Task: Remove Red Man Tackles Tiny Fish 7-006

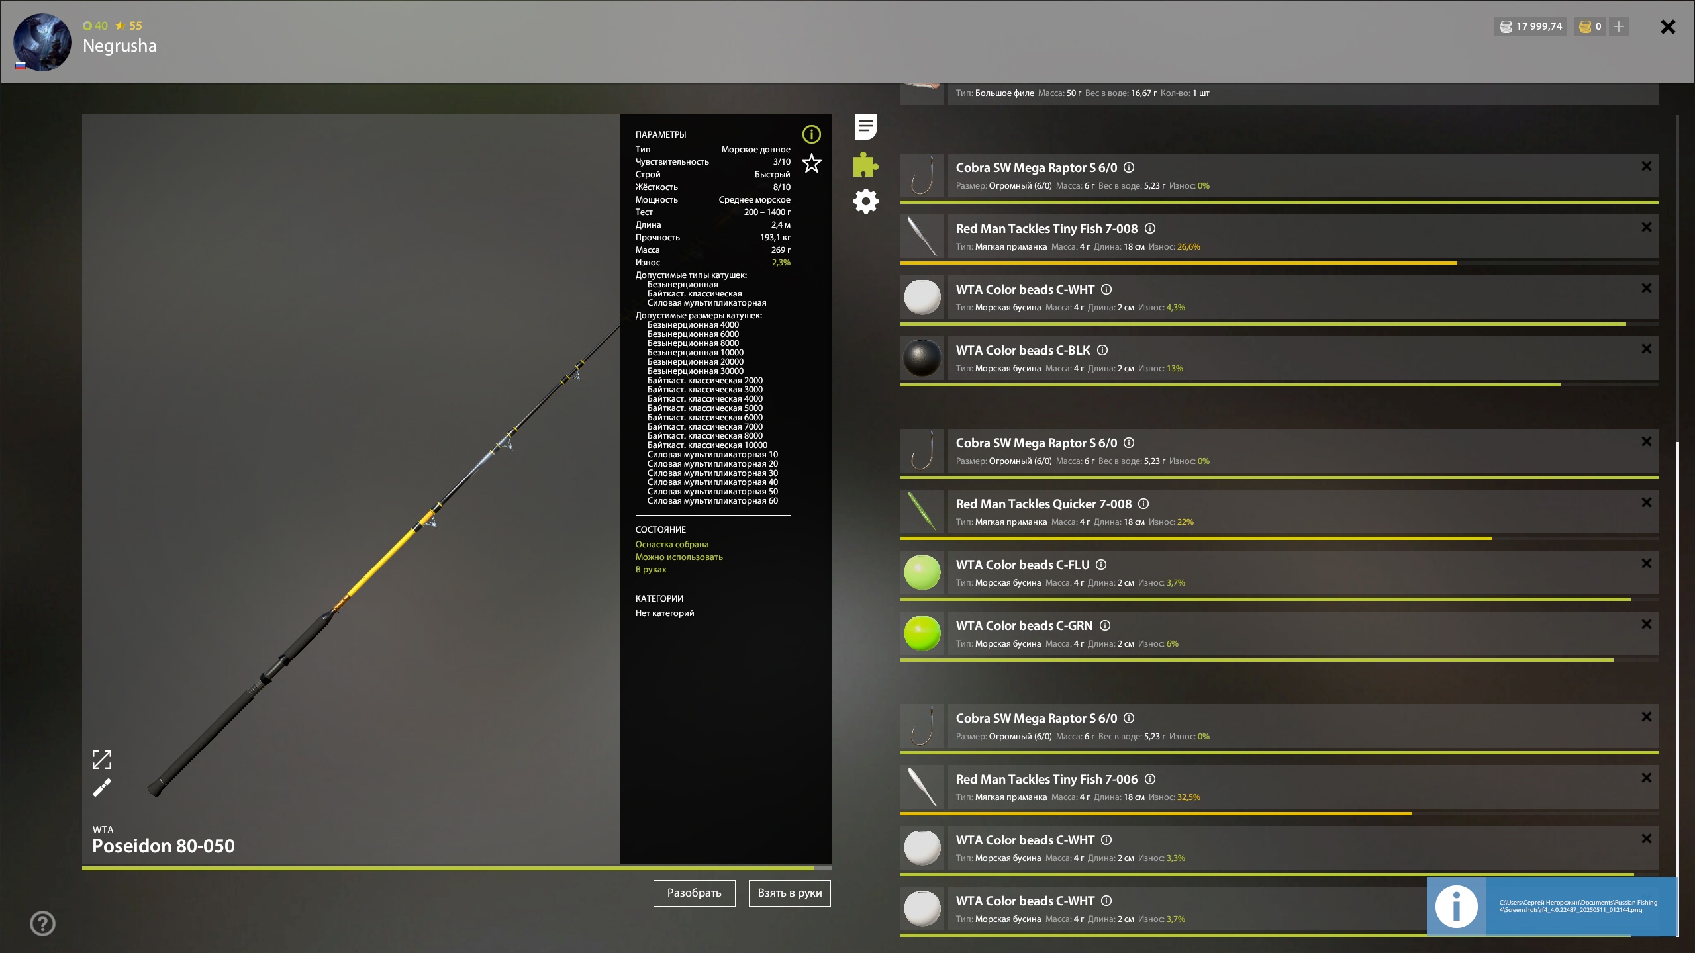Action: 1647,778
